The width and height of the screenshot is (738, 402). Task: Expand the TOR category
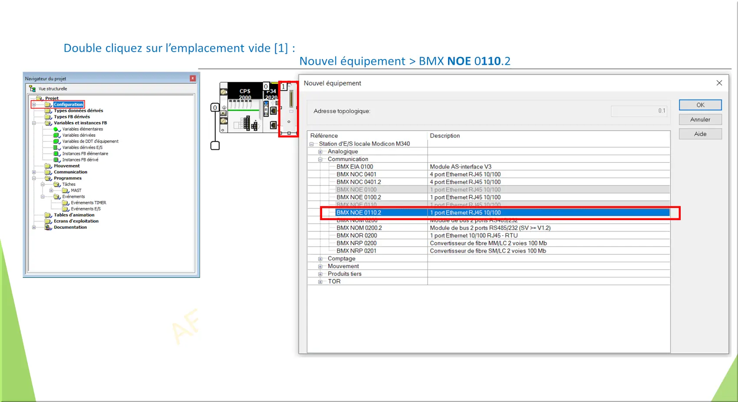(x=320, y=282)
